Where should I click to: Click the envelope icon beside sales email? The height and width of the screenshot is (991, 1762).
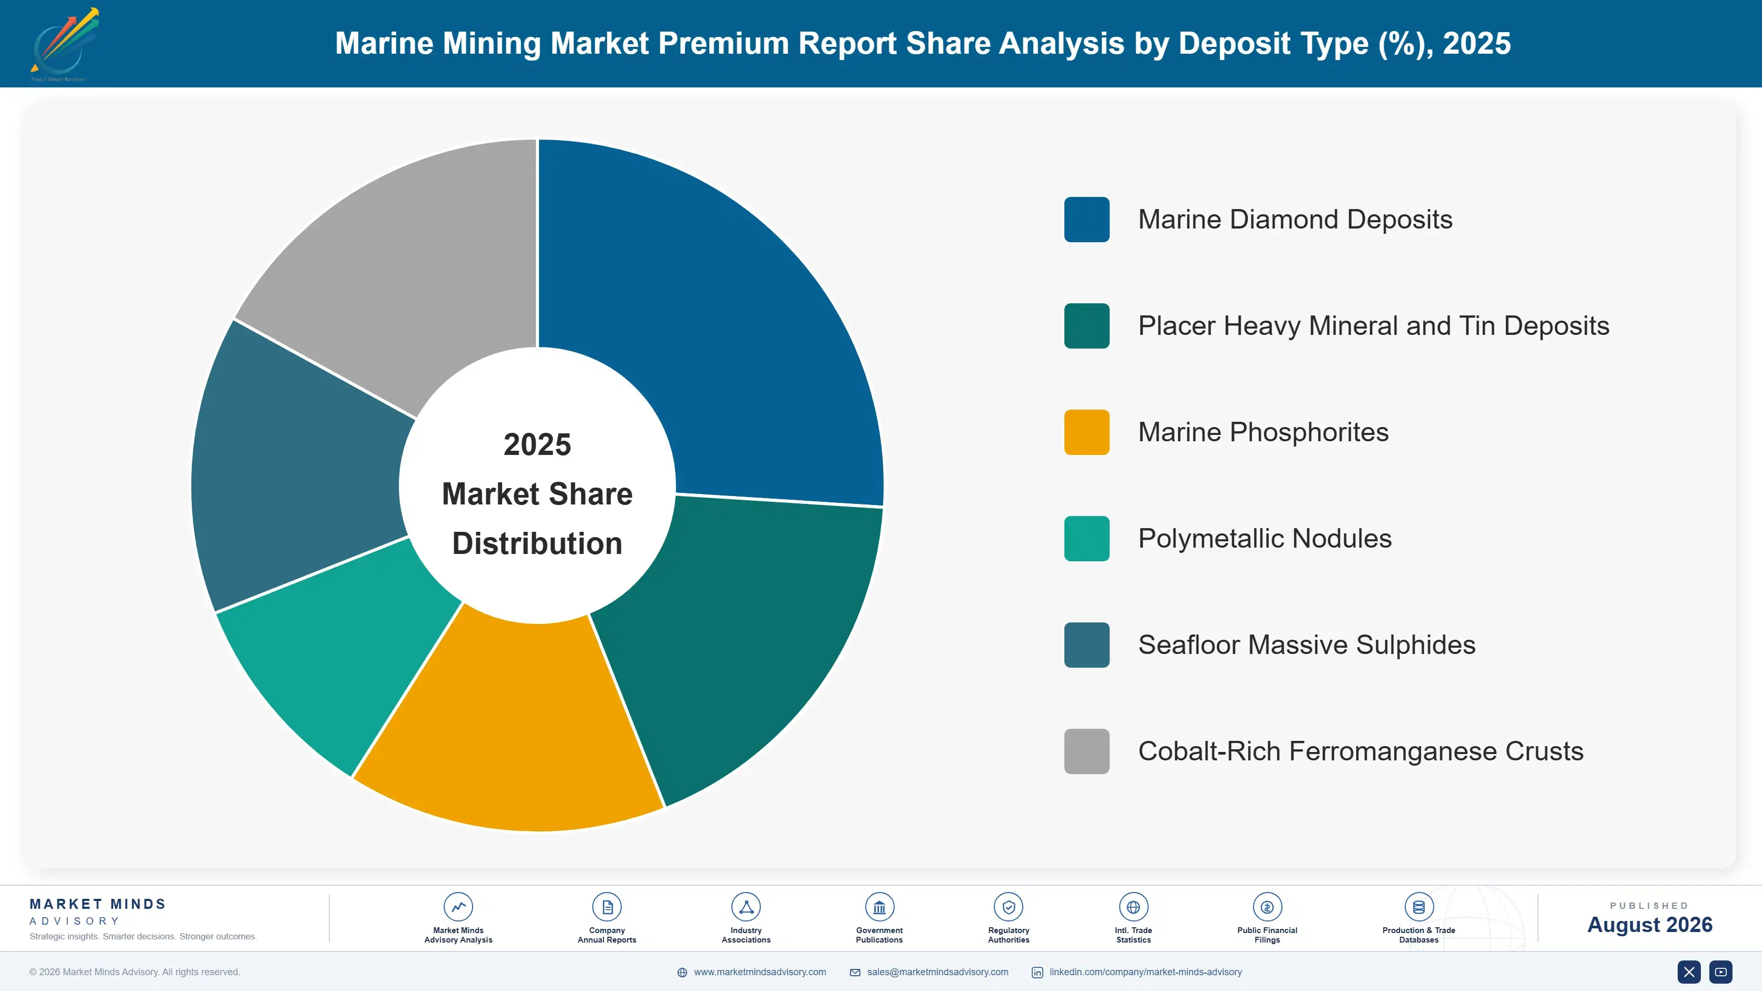pyautogui.click(x=855, y=973)
